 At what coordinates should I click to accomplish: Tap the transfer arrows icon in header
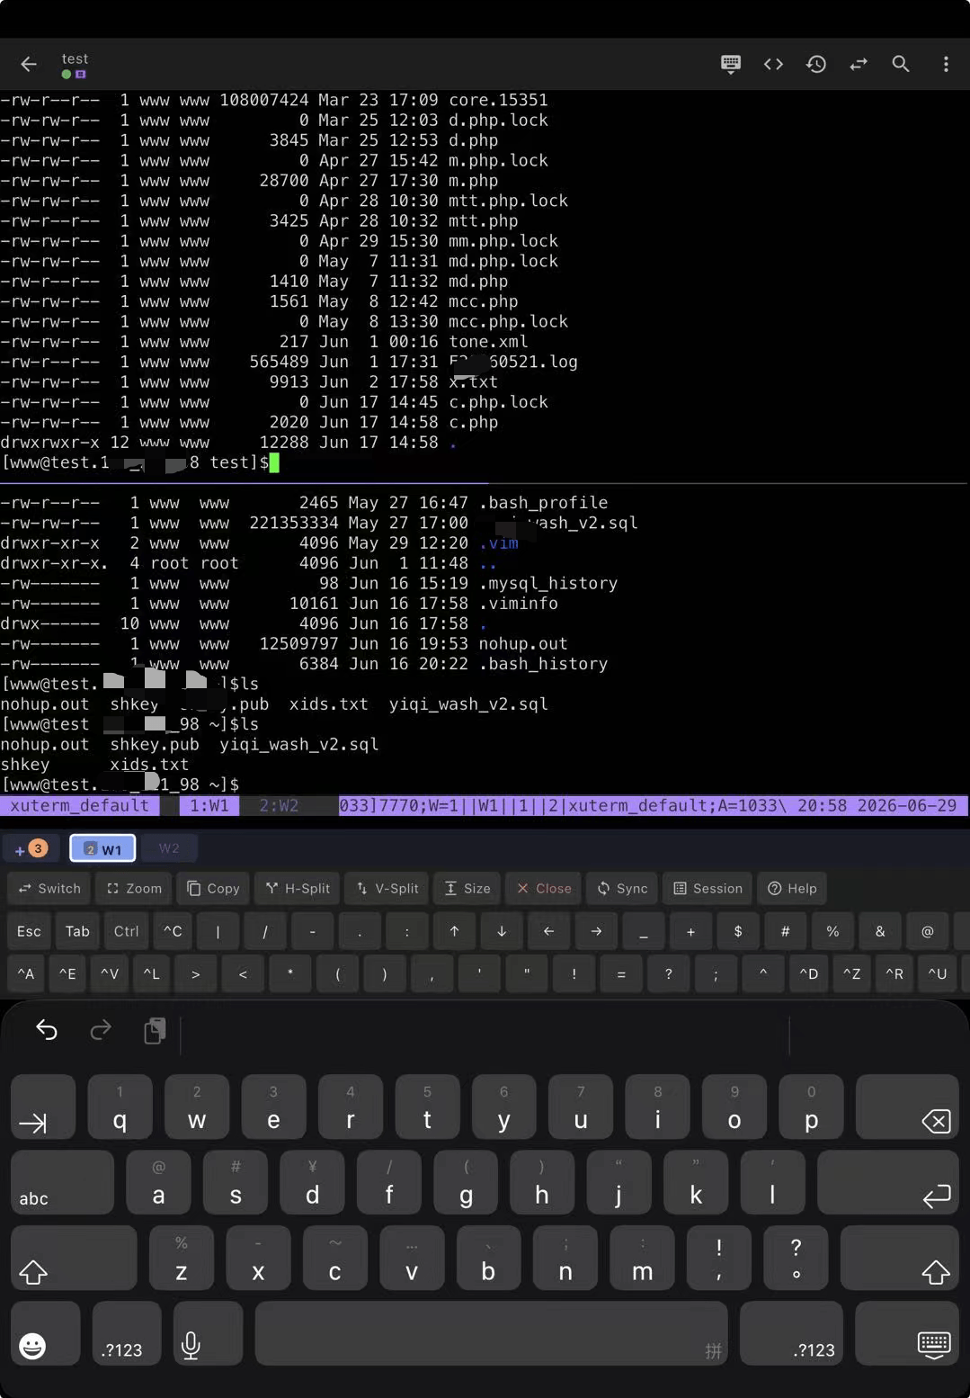click(x=859, y=64)
